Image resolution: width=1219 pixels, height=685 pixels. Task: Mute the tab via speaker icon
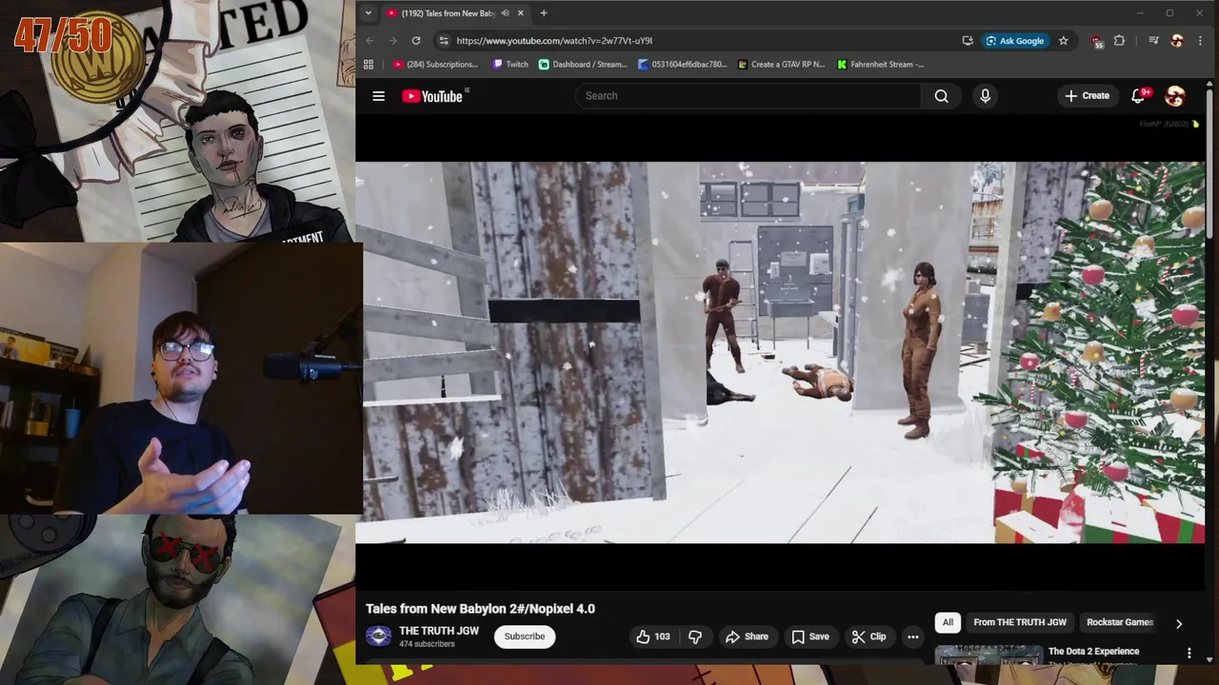(x=505, y=13)
